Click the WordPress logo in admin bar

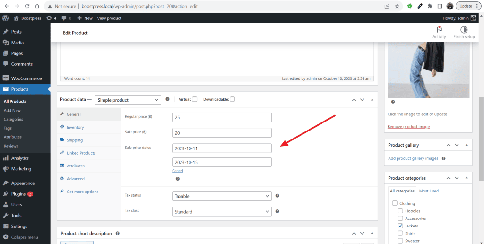pyautogui.click(x=5, y=18)
